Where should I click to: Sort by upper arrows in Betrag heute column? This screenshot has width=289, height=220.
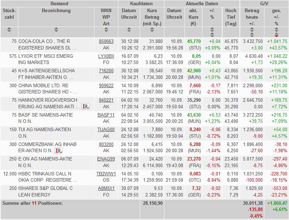[252, 29]
